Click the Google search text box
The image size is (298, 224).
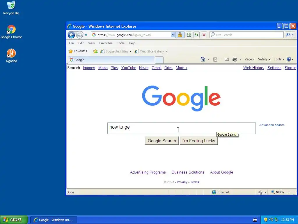(182, 128)
